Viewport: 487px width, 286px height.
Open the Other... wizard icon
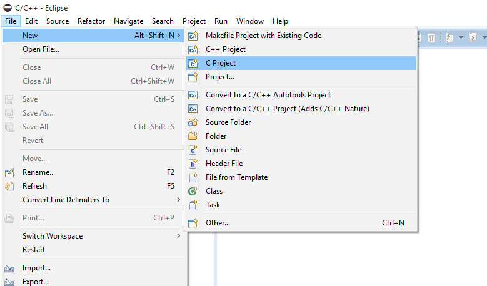193,223
